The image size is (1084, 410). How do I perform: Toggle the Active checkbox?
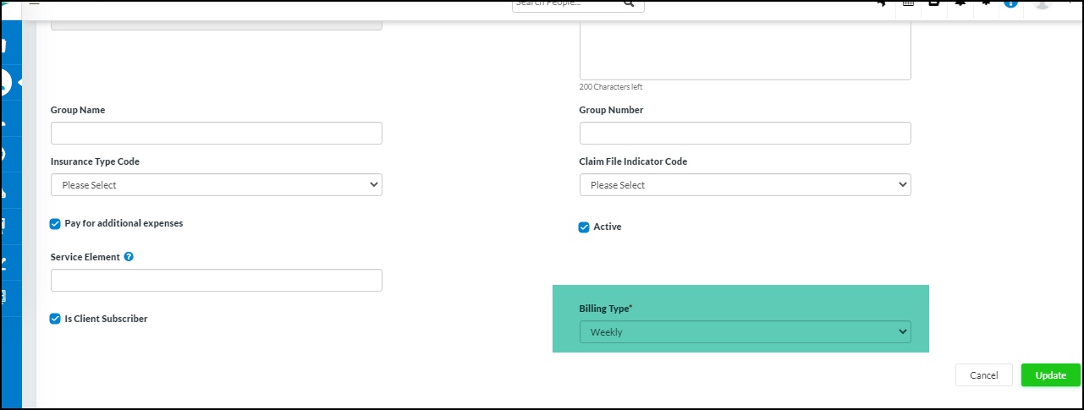pyautogui.click(x=584, y=227)
